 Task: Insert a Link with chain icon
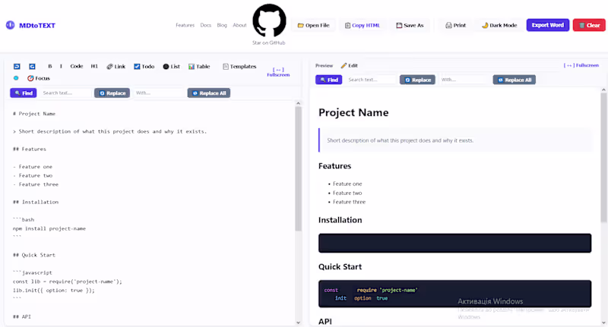[x=116, y=67]
